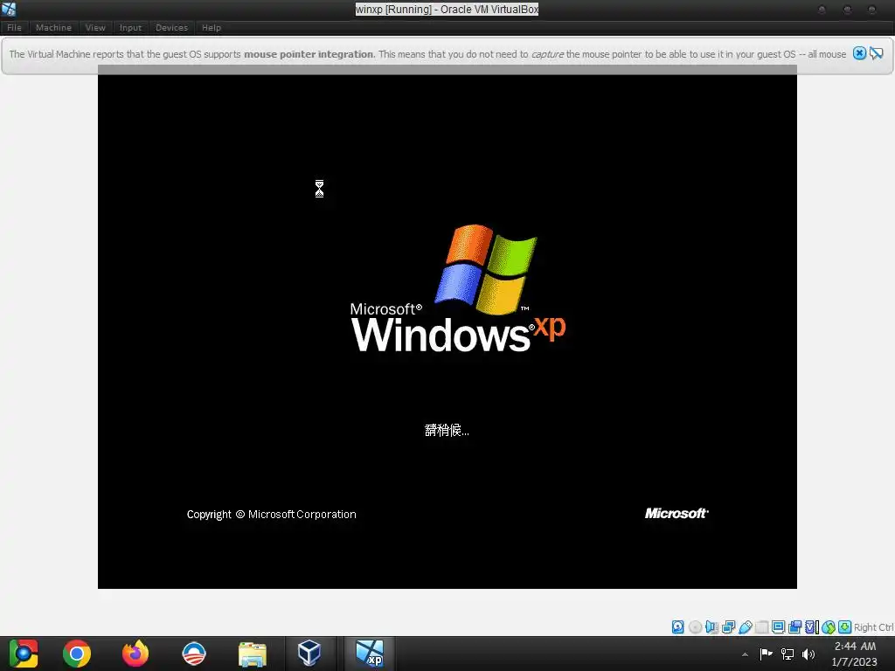Viewport: 895px width, 671px height.
Task: Click the USB devices indicator
Action: (x=745, y=627)
